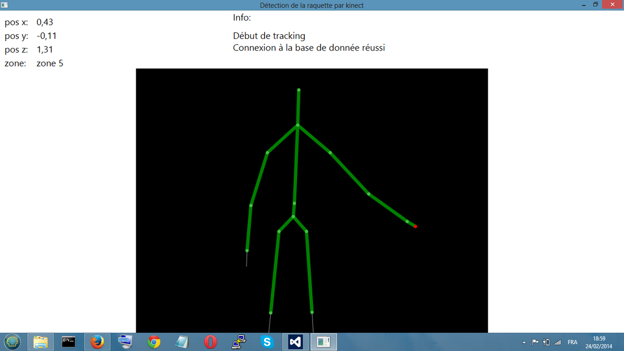Select the running Kinect app taskbar button
Viewport: 624px width, 351px height.
tap(323, 342)
